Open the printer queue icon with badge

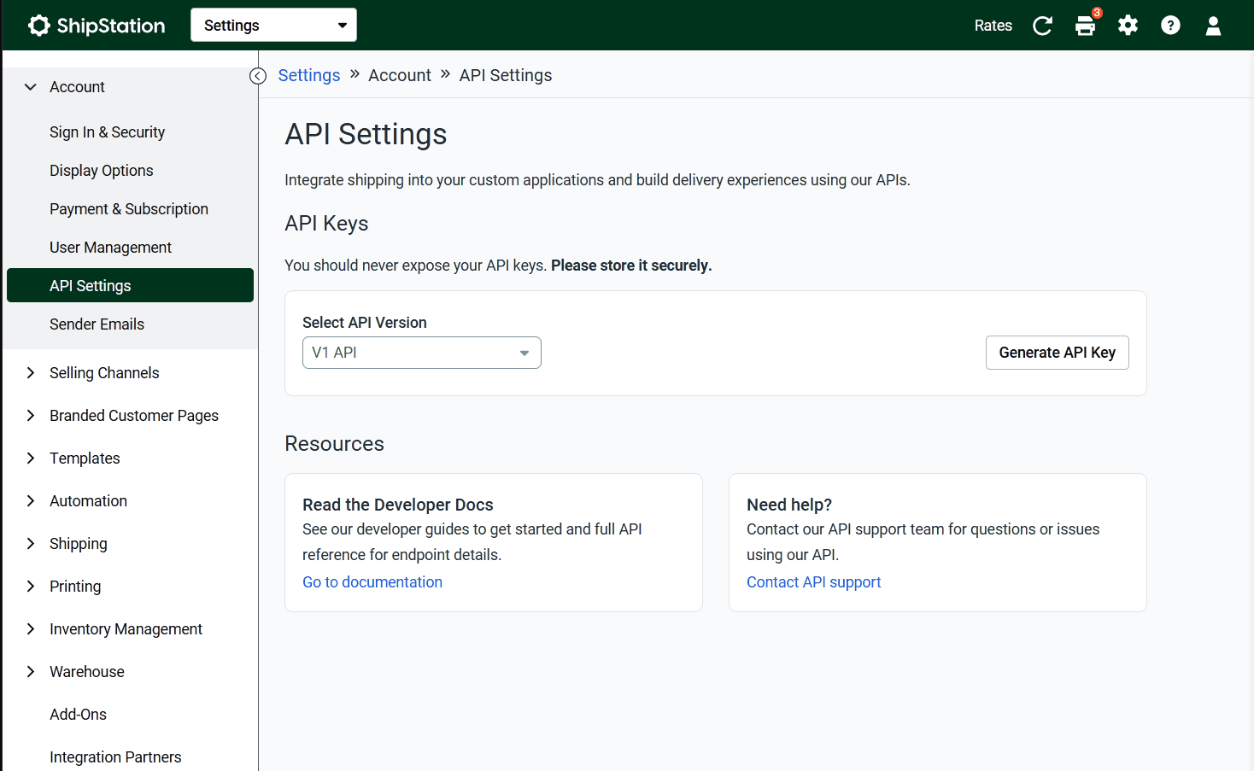[x=1087, y=24]
